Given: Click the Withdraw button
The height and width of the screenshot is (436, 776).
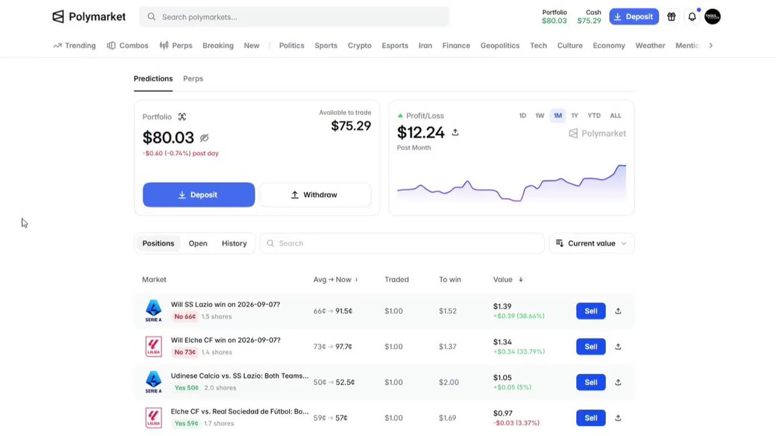Looking at the screenshot, I should click(315, 194).
